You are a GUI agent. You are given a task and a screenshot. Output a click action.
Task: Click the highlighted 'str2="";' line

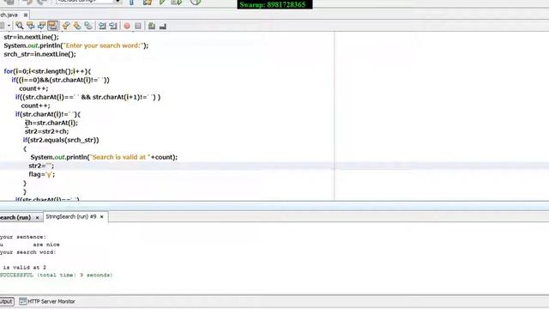(x=41, y=166)
